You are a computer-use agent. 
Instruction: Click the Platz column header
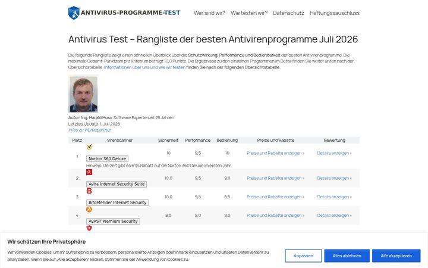[x=77, y=141]
